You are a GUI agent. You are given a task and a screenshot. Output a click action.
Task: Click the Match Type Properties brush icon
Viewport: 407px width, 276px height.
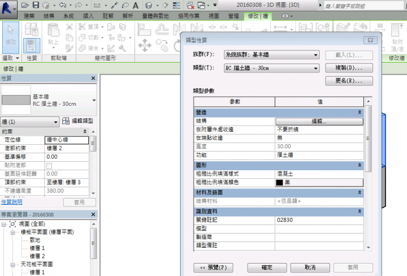pyautogui.click(x=69, y=48)
